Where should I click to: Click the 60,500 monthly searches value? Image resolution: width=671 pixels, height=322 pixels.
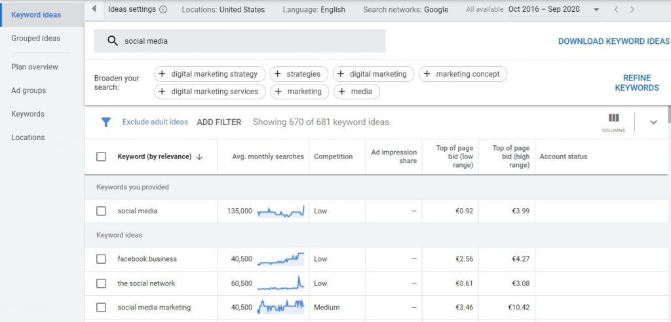pos(241,283)
